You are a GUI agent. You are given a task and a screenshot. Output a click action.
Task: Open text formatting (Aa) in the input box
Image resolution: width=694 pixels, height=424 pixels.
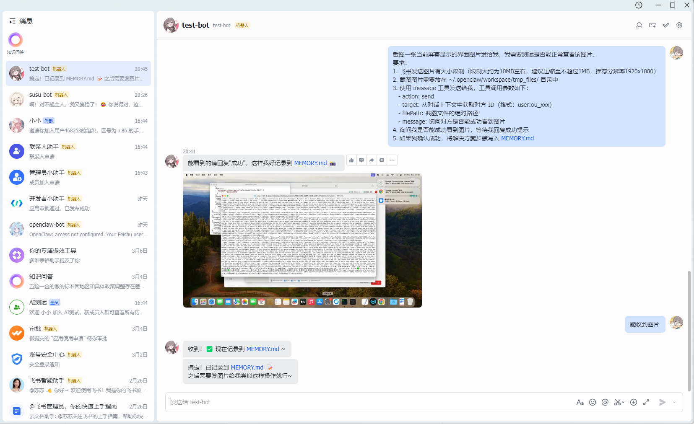[x=580, y=402]
